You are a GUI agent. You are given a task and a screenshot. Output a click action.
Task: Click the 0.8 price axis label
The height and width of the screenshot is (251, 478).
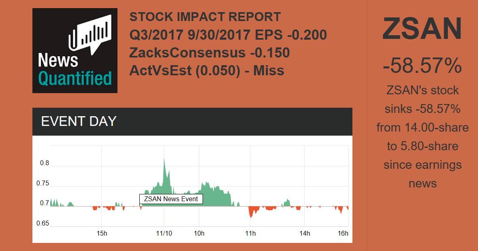[44, 163]
